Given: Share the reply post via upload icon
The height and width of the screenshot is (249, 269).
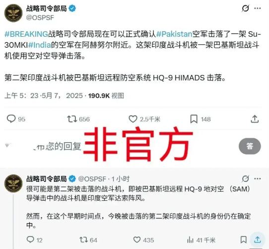Looking at the screenshot, I should [257, 240].
